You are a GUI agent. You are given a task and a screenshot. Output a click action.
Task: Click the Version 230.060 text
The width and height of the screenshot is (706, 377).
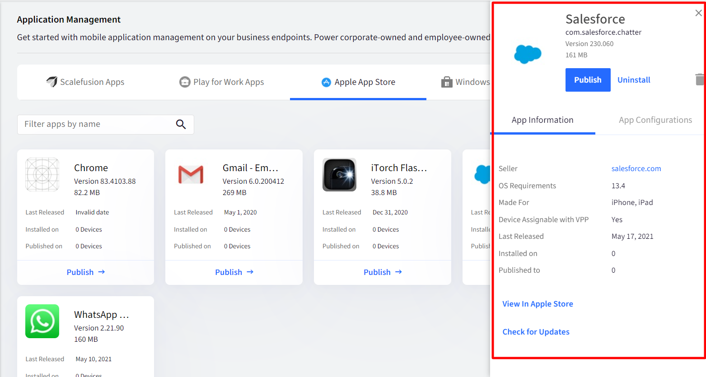coord(589,44)
